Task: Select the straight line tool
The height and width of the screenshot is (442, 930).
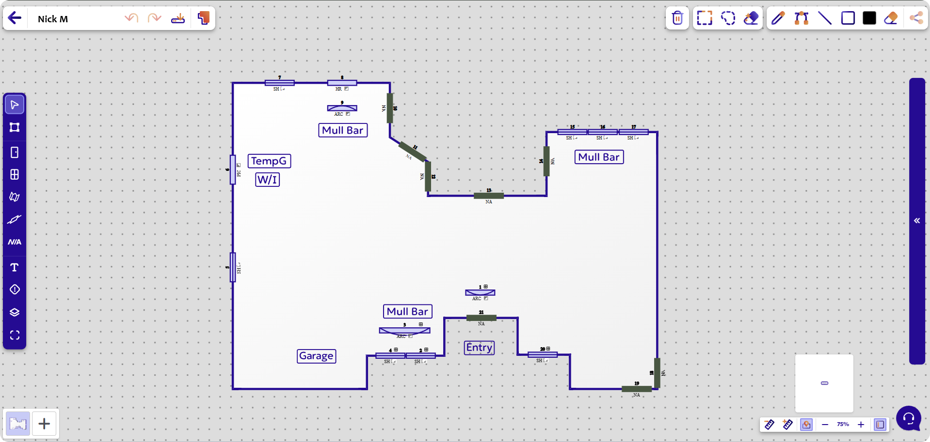Action: coord(825,18)
